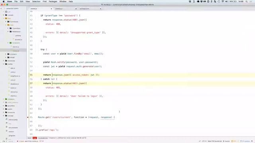The image size is (255, 143).
Task: Open the Edit menu
Action: (x=22, y=2)
